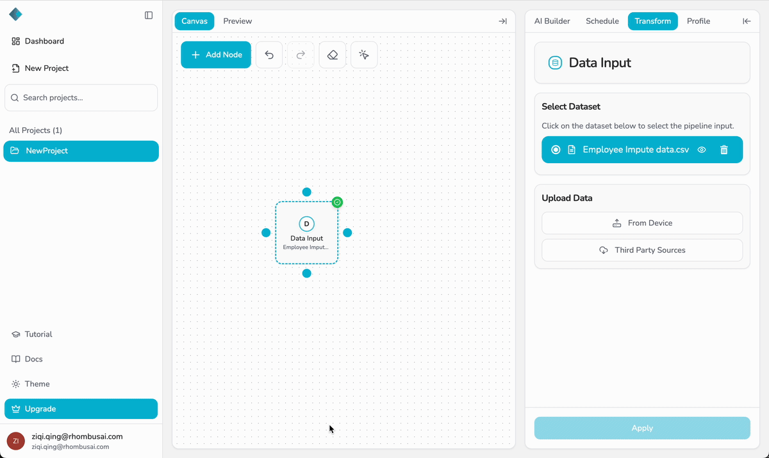Toggle the left sidebar collapse icon
The height and width of the screenshot is (458, 769).
tap(149, 15)
